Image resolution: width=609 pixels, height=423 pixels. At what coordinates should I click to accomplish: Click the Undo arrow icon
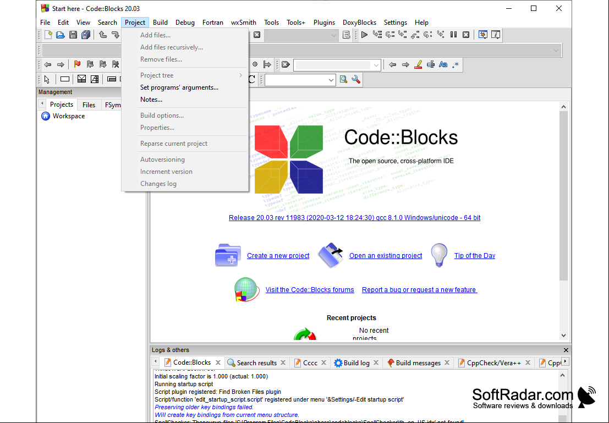(x=103, y=35)
